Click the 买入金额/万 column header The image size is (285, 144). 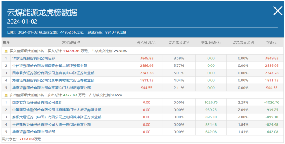click(x=147, y=42)
